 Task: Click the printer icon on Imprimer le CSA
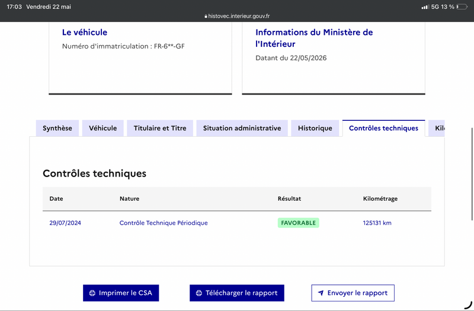(x=92, y=293)
